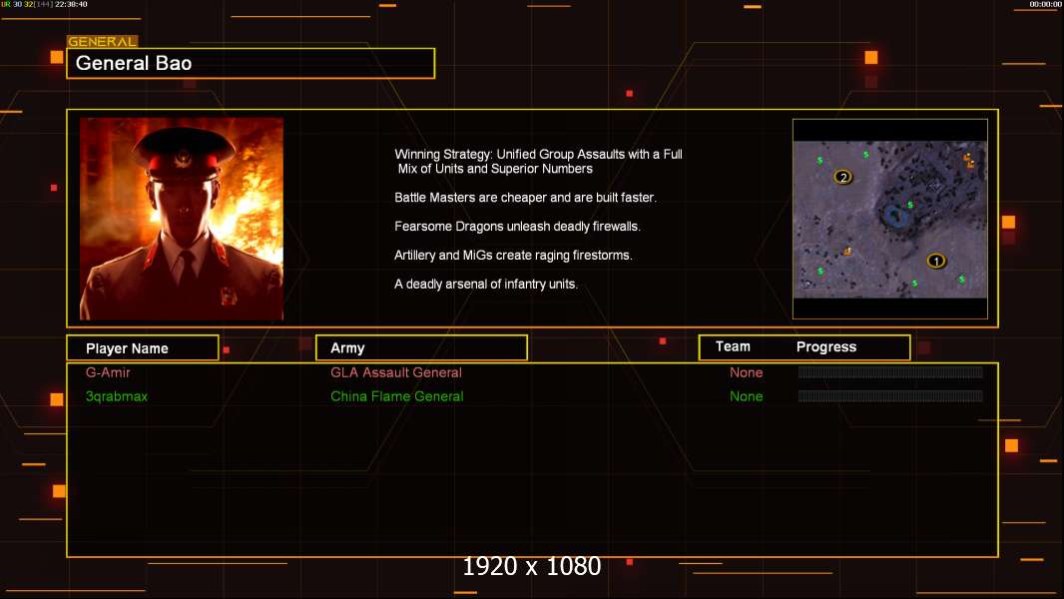
Task: Click the Team column label
Action: [733, 346]
